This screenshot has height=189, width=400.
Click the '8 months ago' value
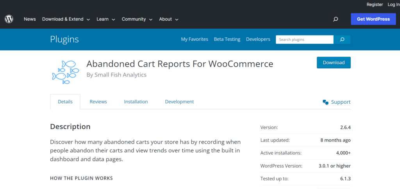pyautogui.click(x=336, y=140)
